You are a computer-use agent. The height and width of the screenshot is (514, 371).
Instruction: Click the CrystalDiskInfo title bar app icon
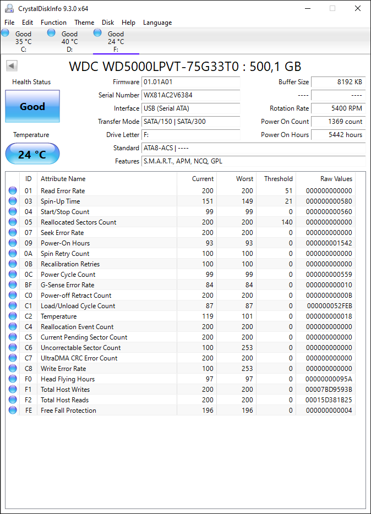pos(9,8)
